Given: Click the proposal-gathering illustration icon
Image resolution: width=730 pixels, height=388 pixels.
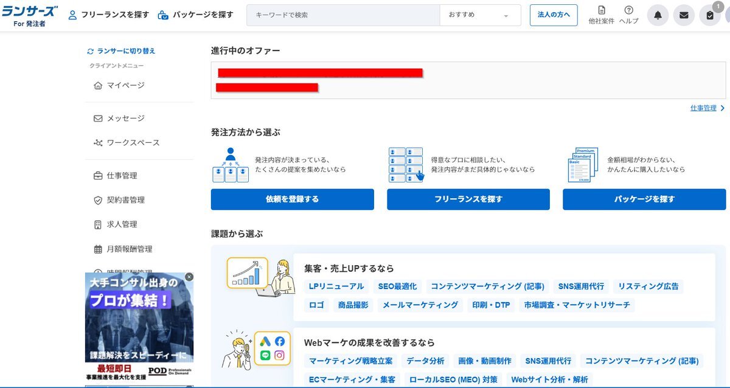Looking at the screenshot, I should (231, 165).
